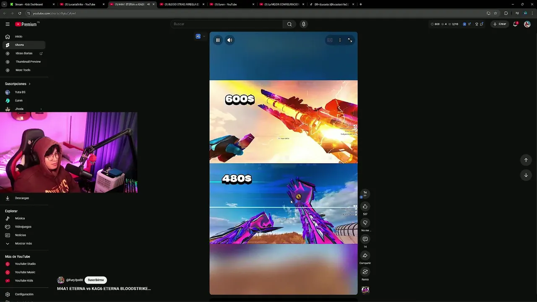Enter fullscreen mode for the Short
537x302 pixels.
[350, 40]
